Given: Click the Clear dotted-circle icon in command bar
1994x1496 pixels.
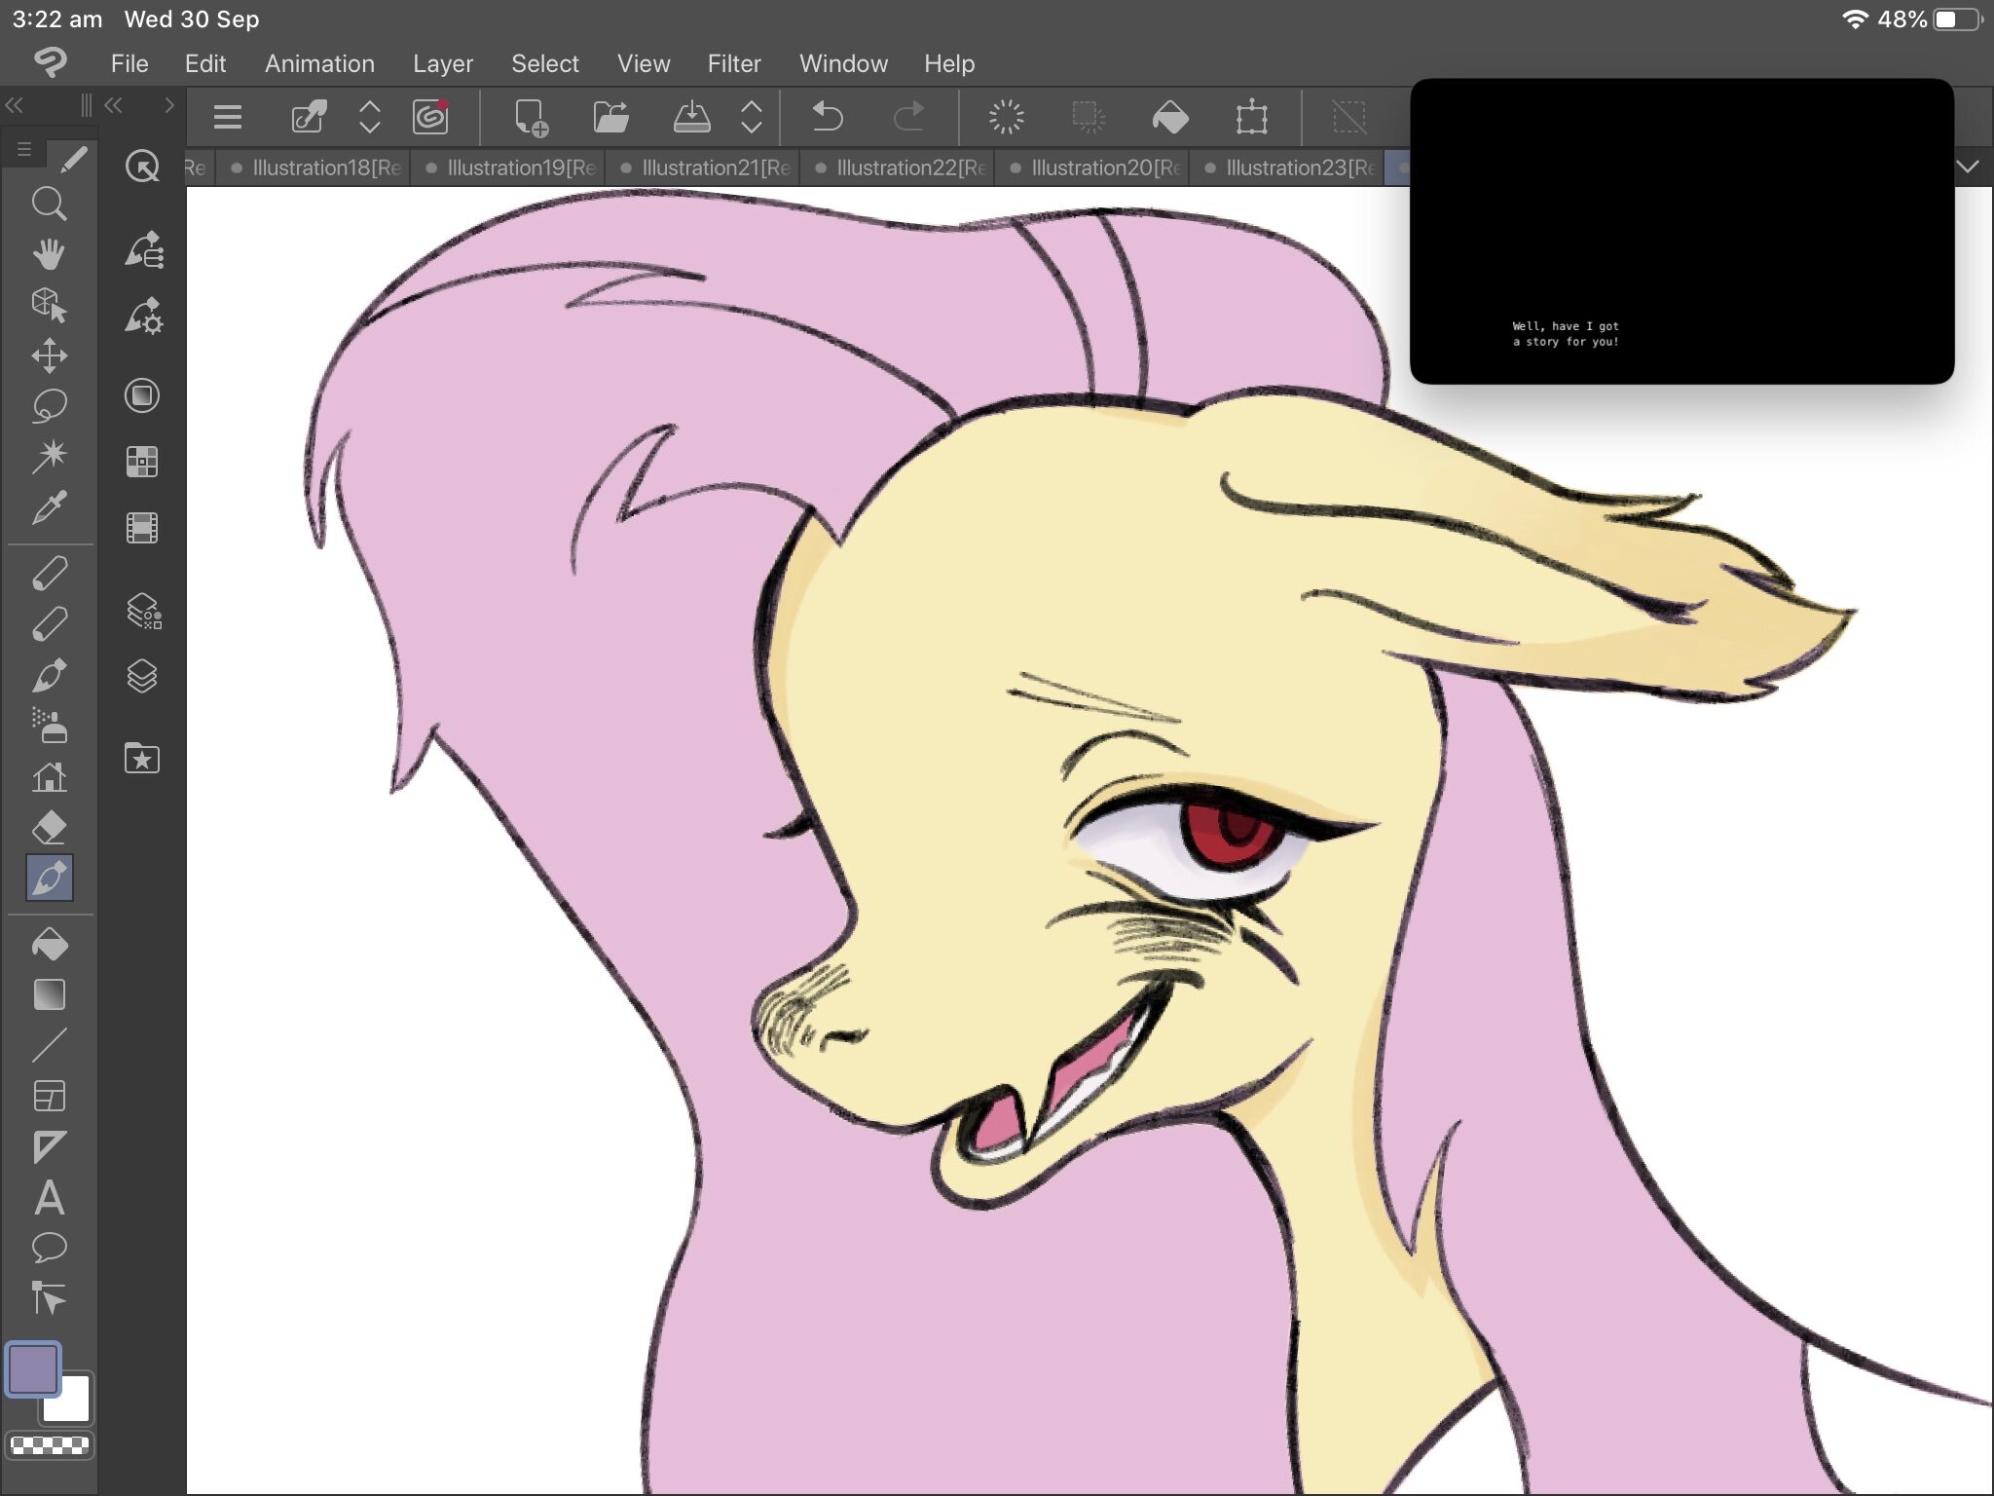Looking at the screenshot, I should click(x=1007, y=118).
